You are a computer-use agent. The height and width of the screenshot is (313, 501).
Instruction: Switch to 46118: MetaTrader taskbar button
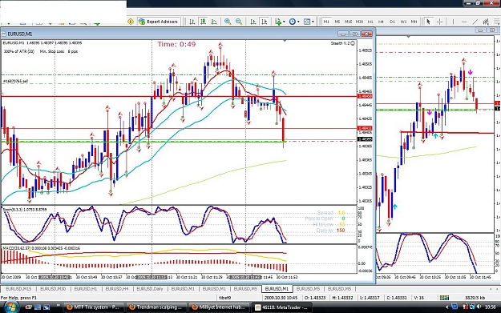point(281,307)
